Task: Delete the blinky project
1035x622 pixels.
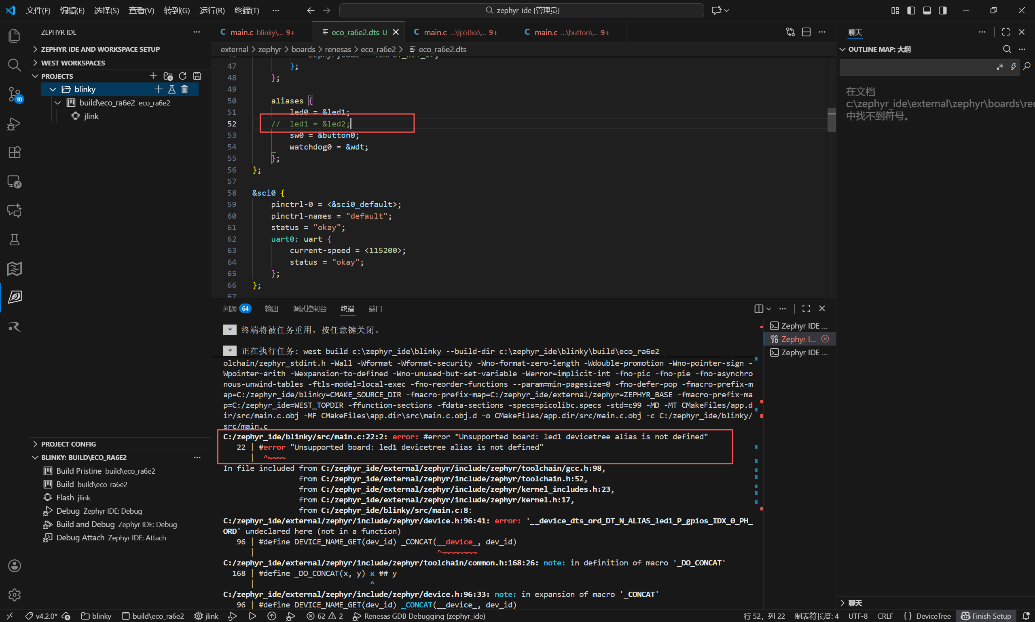Action: pyautogui.click(x=184, y=89)
